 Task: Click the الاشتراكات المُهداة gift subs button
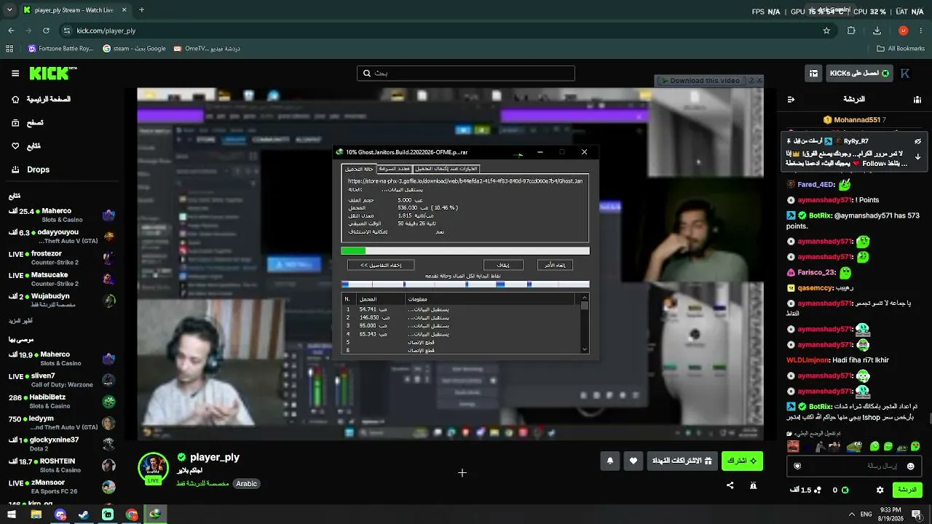(682, 461)
